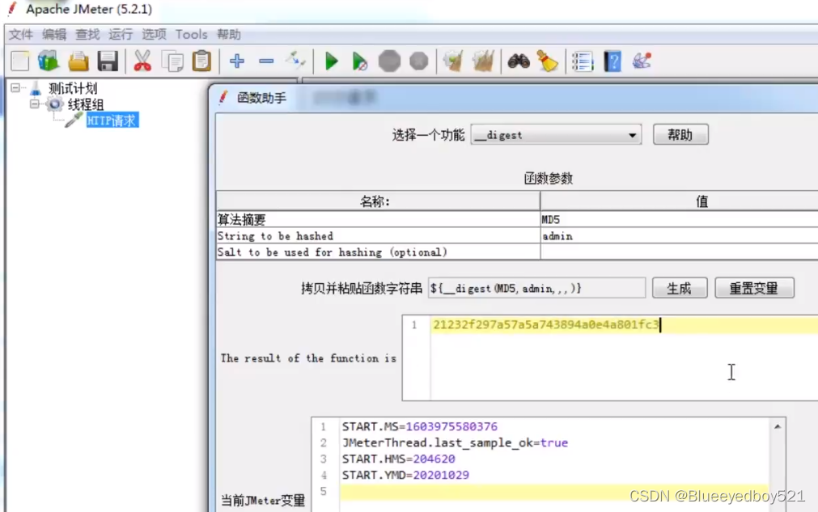Image resolution: width=818 pixels, height=512 pixels.
Task: Click the 重置变量 button
Action: pyautogui.click(x=754, y=288)
